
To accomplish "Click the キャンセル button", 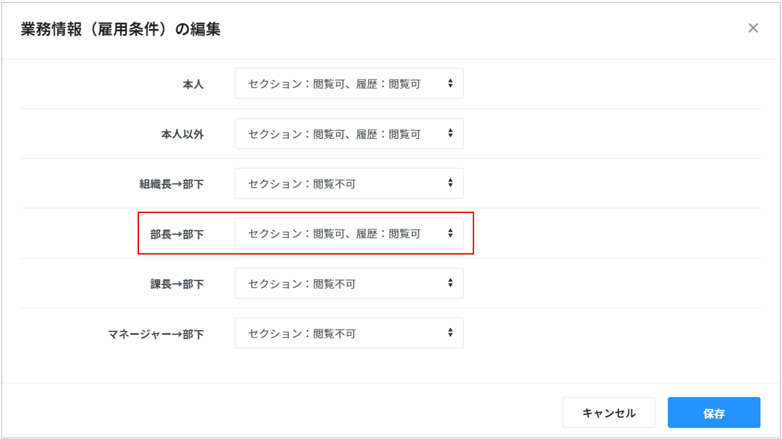I will pyautogui.click(x=608, y=413).
